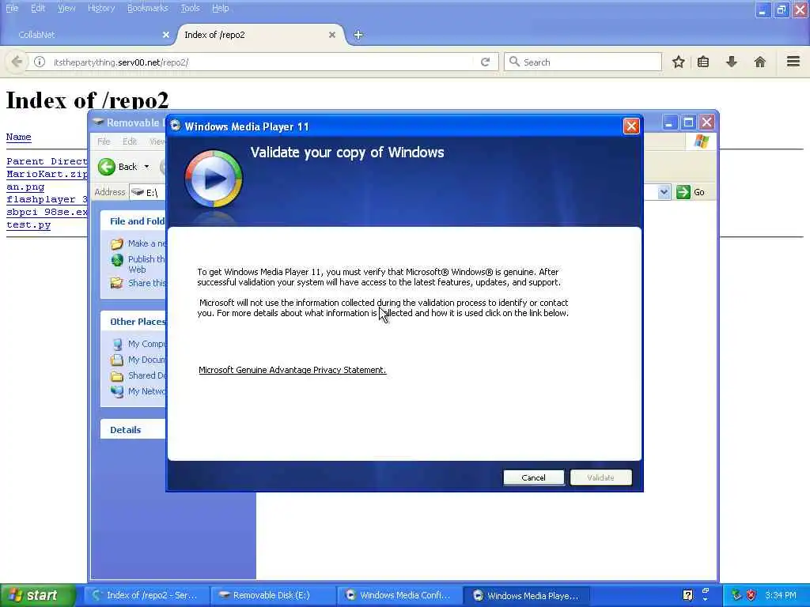Screen dimensions: 810x607
Task: Click Share this folder icon
Action: pos(117,283)
